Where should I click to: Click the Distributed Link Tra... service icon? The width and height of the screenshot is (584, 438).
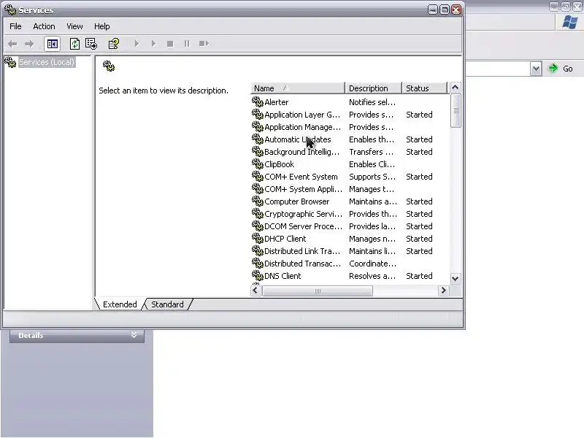[x=258, y=250]
